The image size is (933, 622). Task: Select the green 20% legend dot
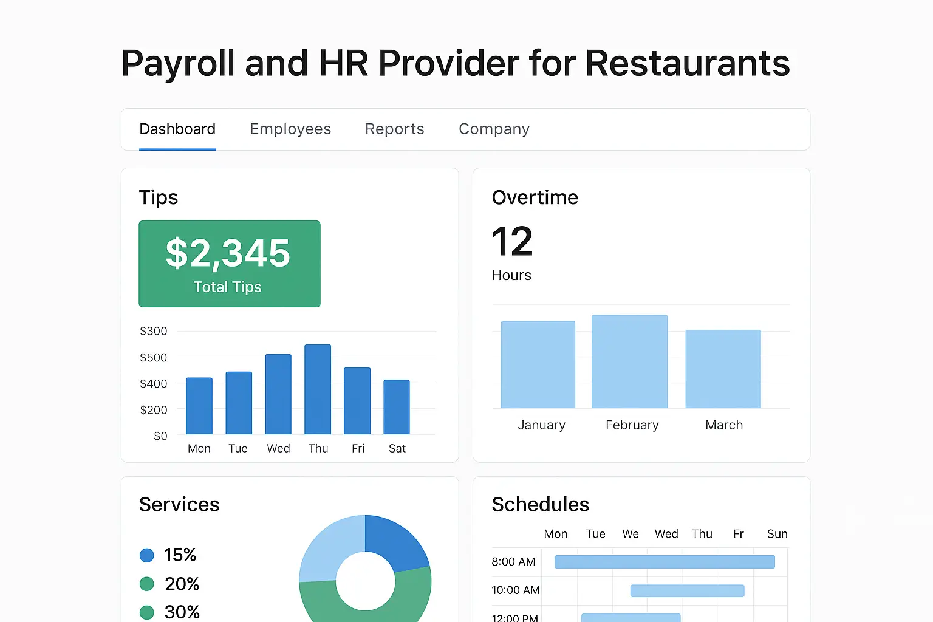(x=147, y=584)
